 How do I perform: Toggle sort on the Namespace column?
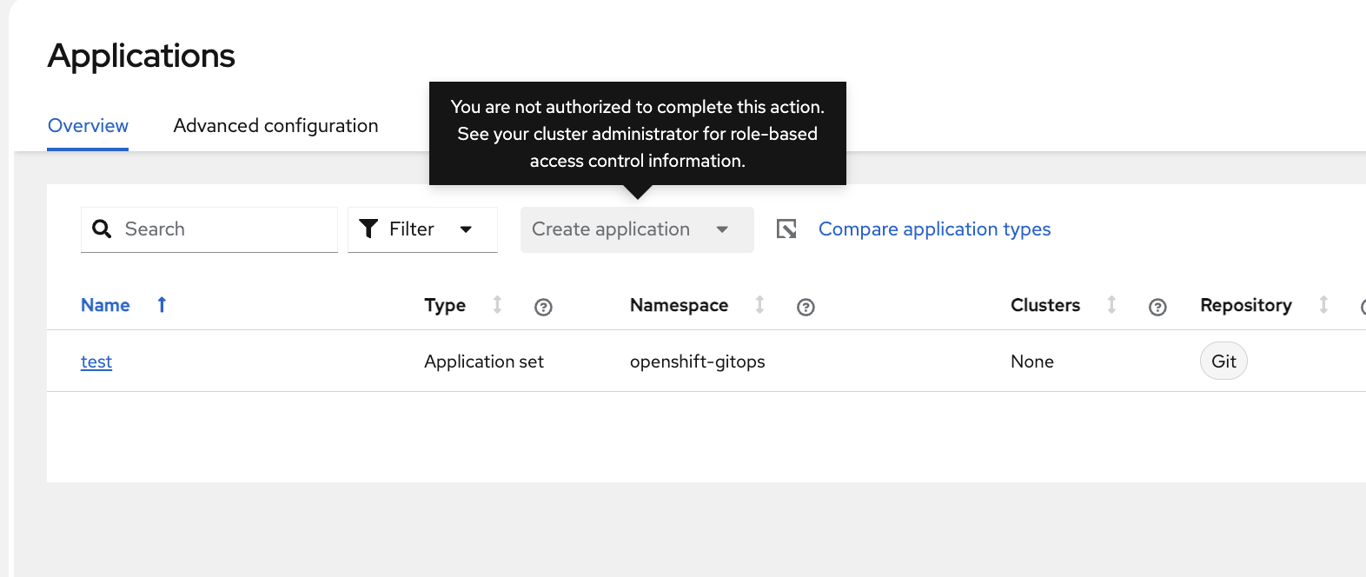[x=759, y=305]
